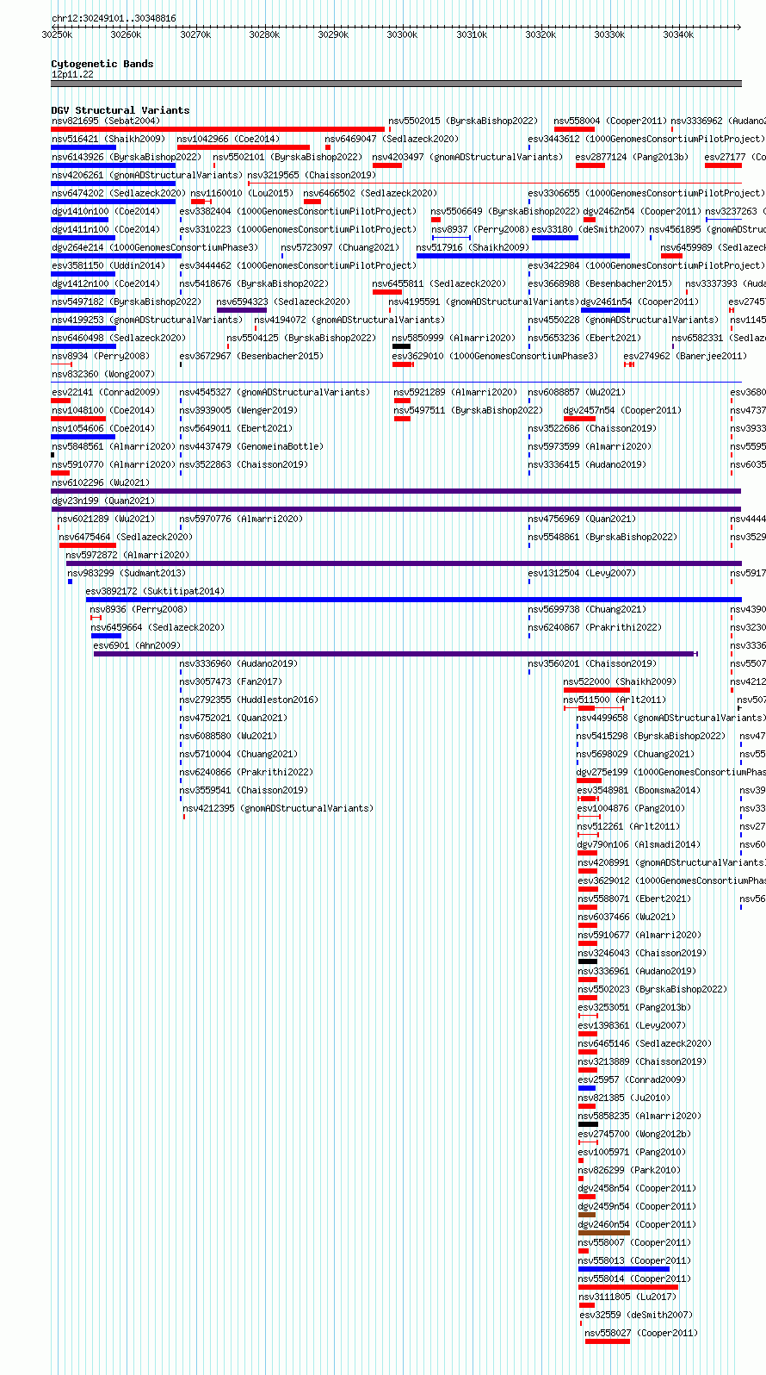Screen dimensions: 766x1375
Task: Click the nsv6466502 (Sedlazeck2020) label
Action: point(370,193)
